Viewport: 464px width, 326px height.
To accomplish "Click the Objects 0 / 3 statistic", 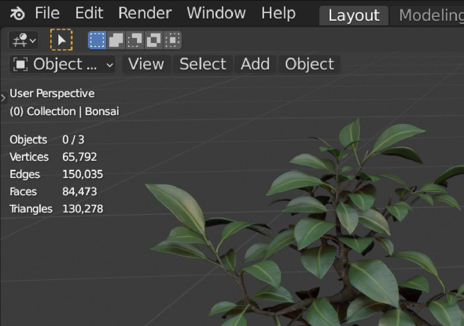I will click(47, 139).
